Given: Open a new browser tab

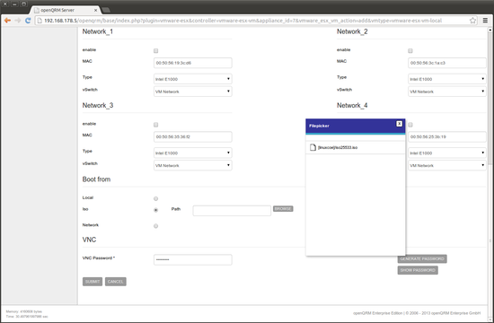Looking at the screenshot, I should pyautogui.click(x=106, y=10).
